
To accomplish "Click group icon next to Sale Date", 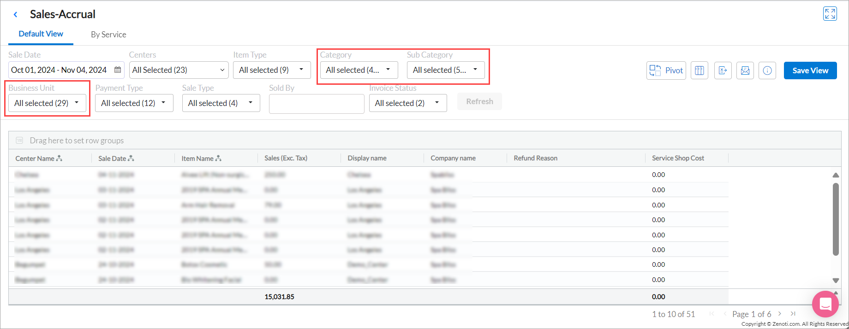I will tap(131, 158).
